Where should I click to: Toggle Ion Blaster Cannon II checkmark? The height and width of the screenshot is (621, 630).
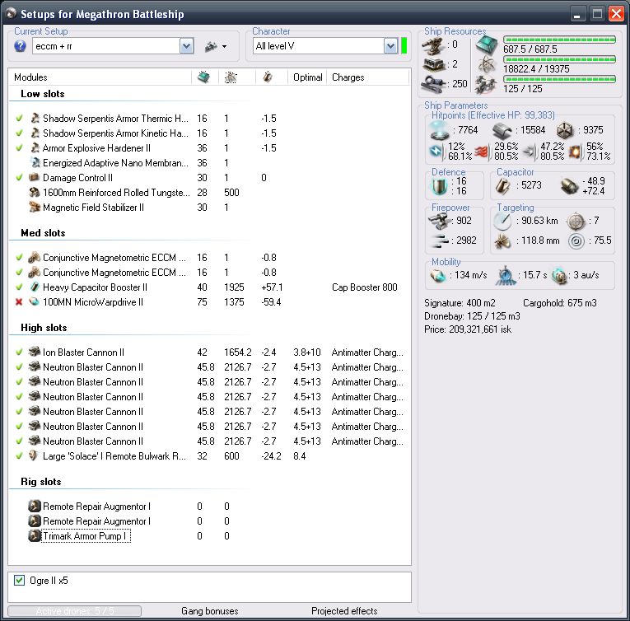19,353
